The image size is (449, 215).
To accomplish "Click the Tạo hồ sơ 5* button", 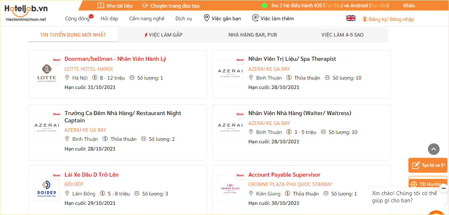I will pyautogui.click(x=428, y=165).
